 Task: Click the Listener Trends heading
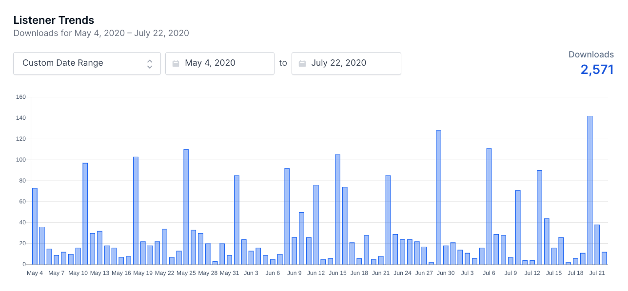point(54,20)
